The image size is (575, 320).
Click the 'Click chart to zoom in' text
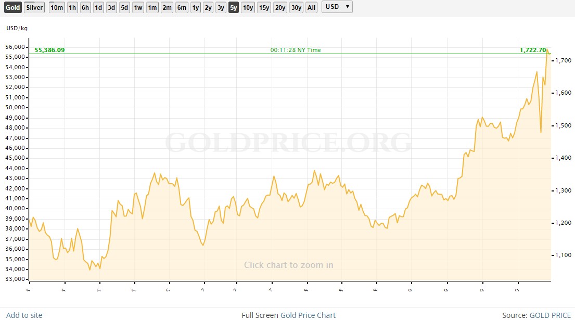[x=289, y=265]
